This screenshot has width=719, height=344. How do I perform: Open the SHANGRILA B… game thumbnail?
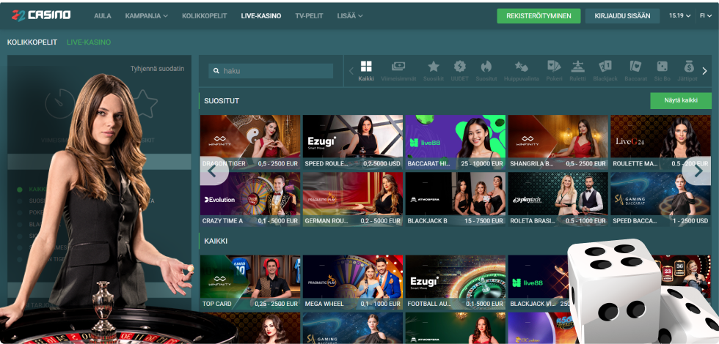[x=558, y=142]
